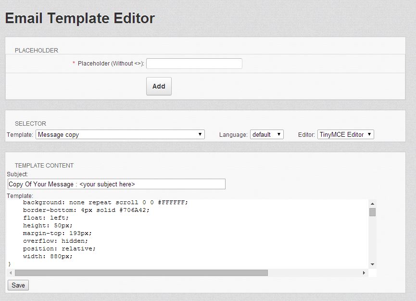Click the border-bottom line in template code

[x=86, y=210]
